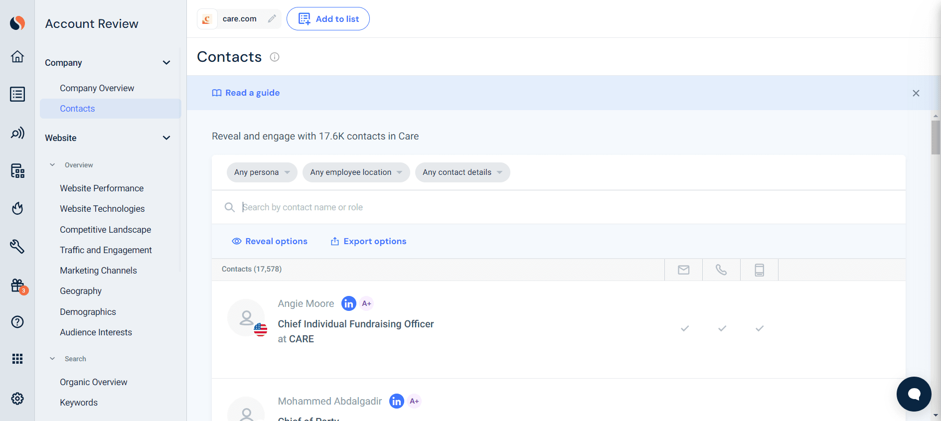
Task: Close the Read a guide banner
Action: click(x=916, y=93)
